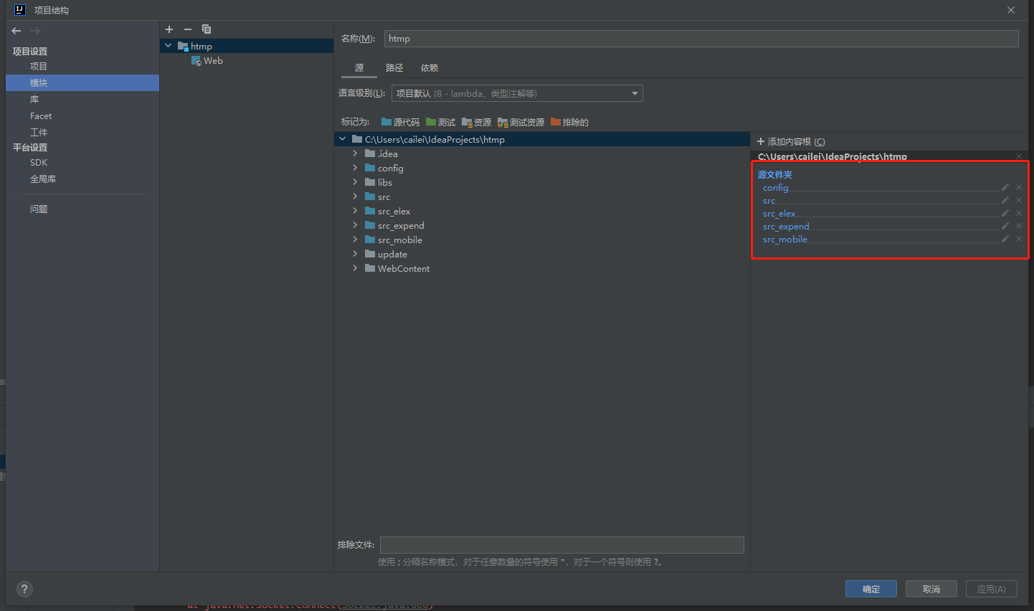Switch to the 路径 tab

click(x=394, y=68)
